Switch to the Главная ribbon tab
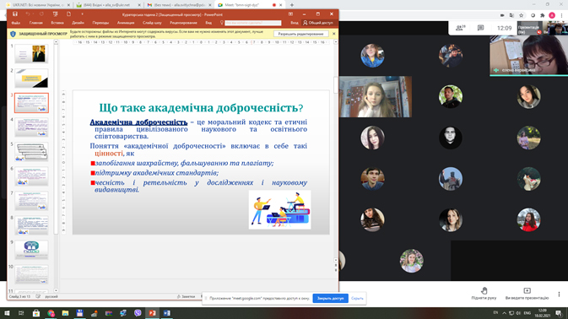568x319 pixels. click(x=35, y=23)
